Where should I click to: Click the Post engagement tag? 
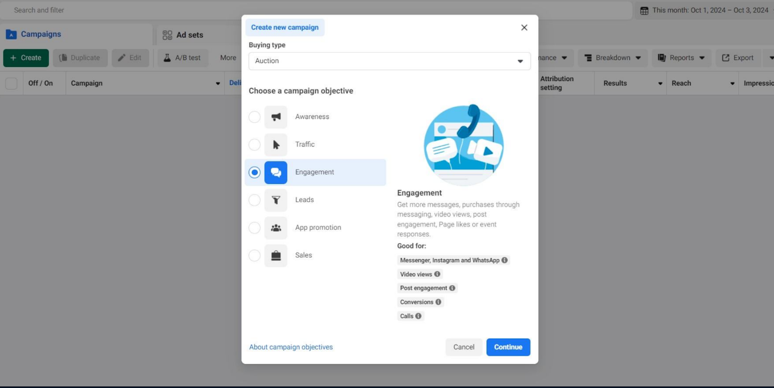coord(428,288)
